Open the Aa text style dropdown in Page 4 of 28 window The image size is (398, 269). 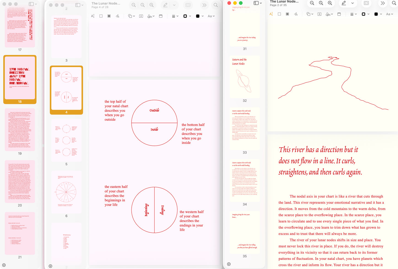point(211,16)
